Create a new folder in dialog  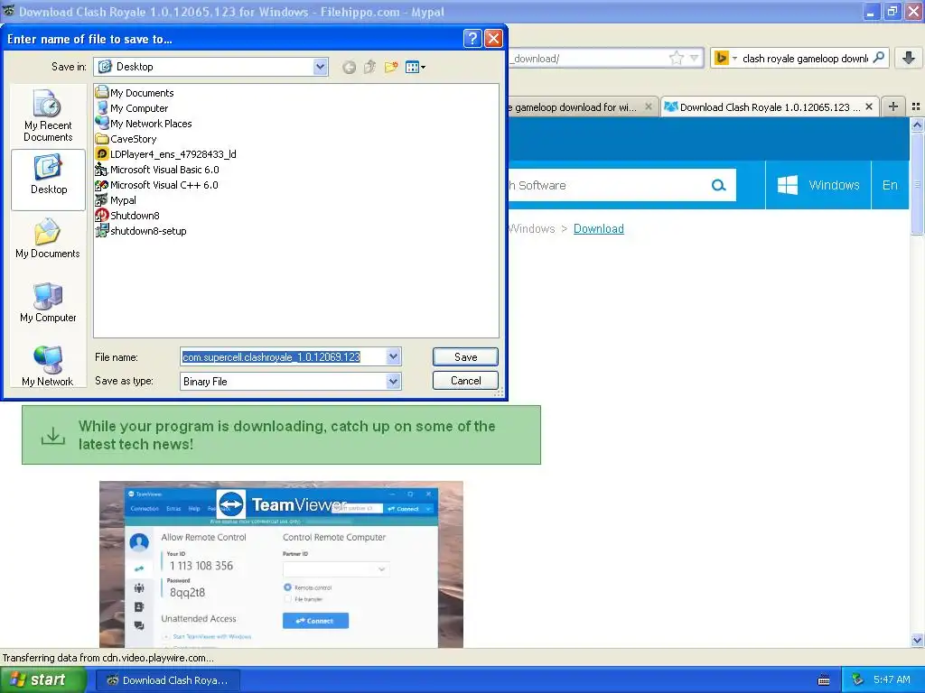(390, 67)
